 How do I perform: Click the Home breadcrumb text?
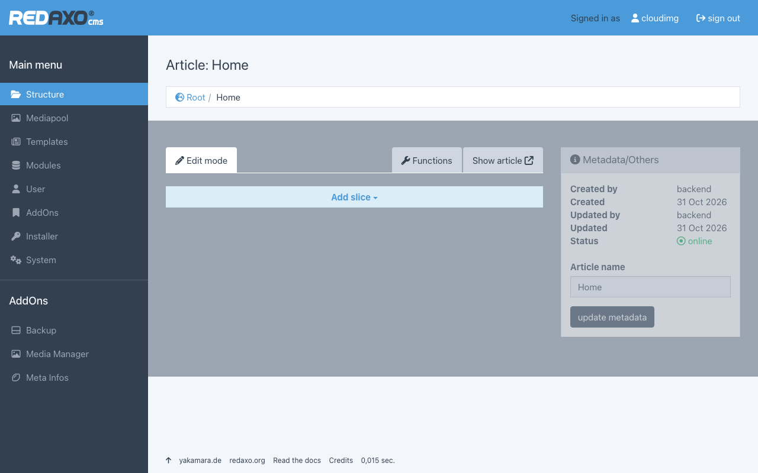[229, 98]
